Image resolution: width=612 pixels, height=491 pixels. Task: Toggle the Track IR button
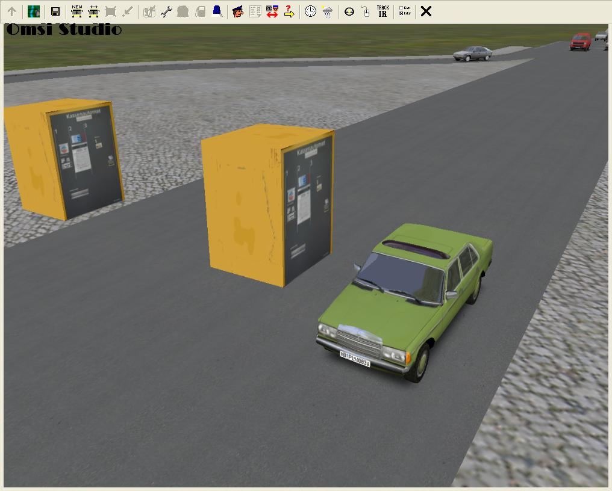pos(382,11)
